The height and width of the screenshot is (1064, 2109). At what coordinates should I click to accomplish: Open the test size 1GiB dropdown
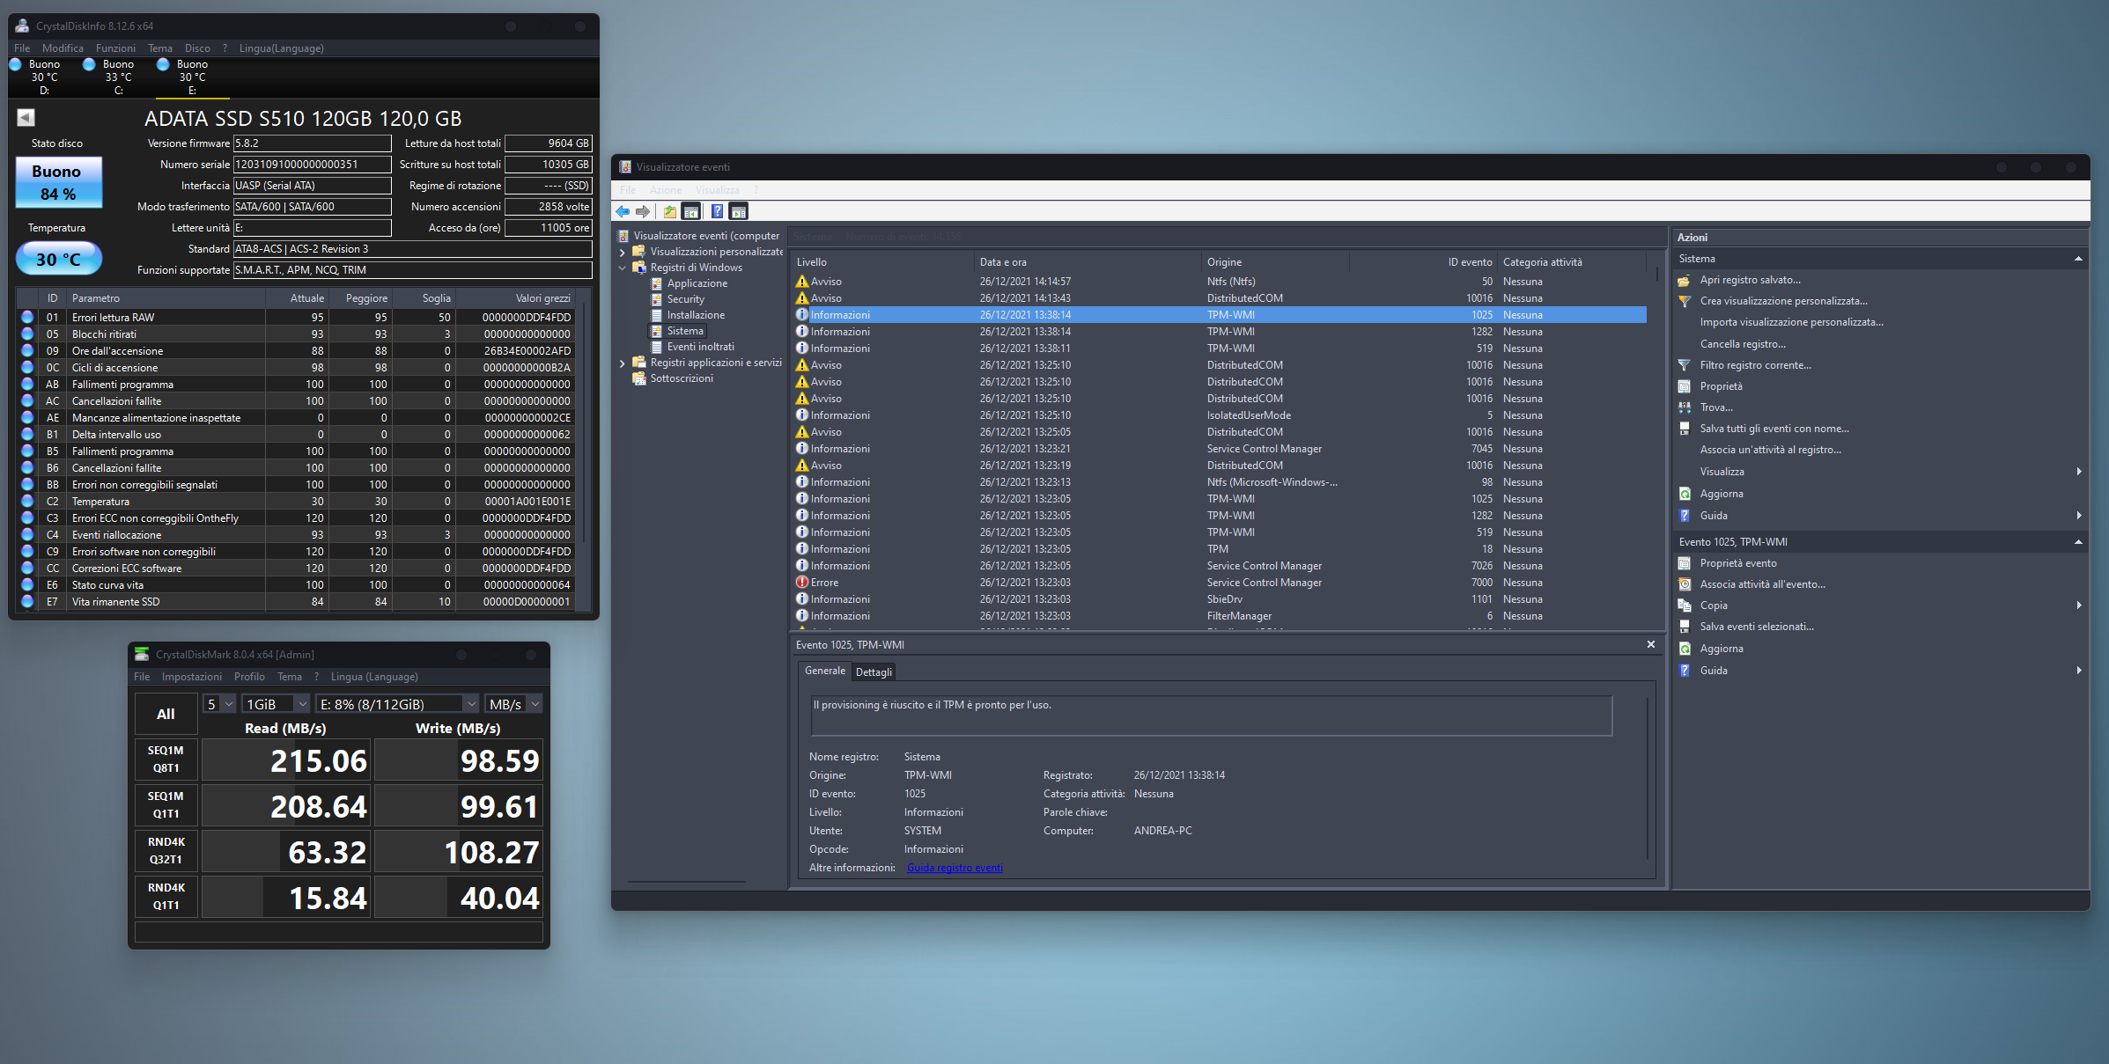(x=277, y=704)
